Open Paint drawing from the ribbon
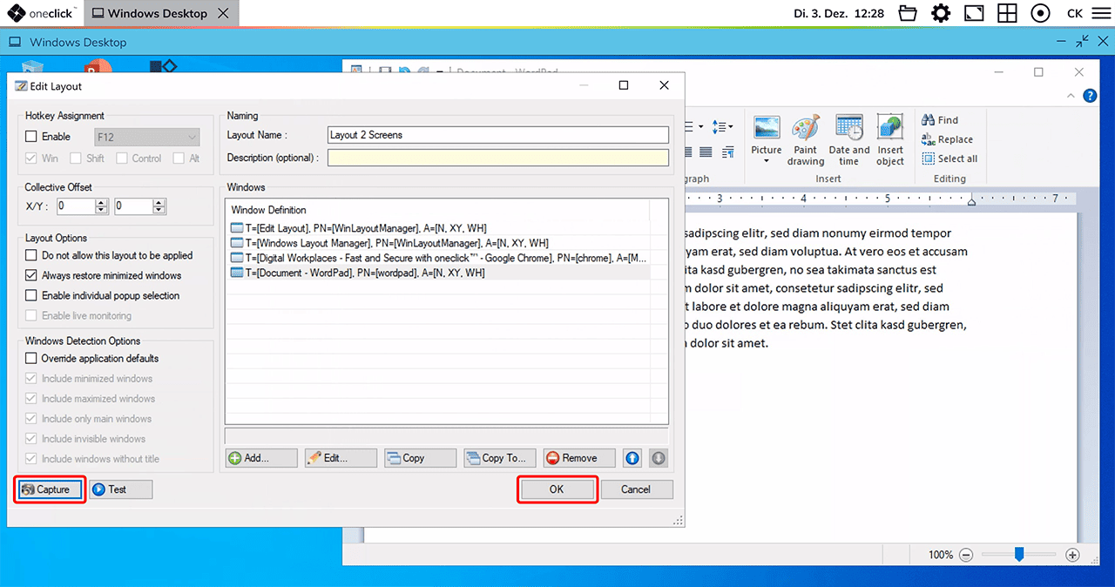The height and width of the screenshot is (587, 1115). point(806,139)
